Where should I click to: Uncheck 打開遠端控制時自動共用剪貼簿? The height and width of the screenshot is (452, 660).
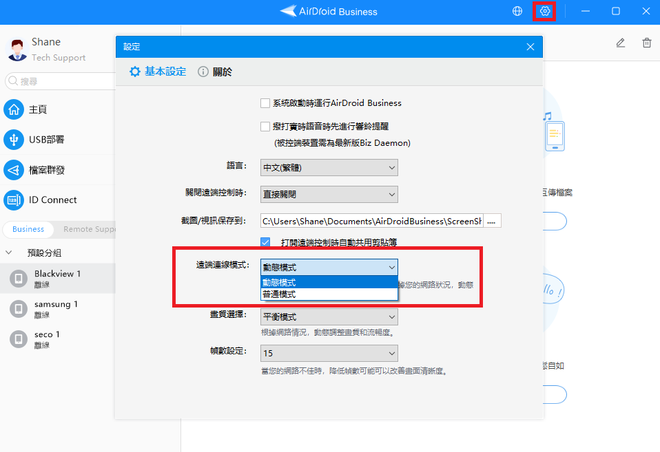265,242
